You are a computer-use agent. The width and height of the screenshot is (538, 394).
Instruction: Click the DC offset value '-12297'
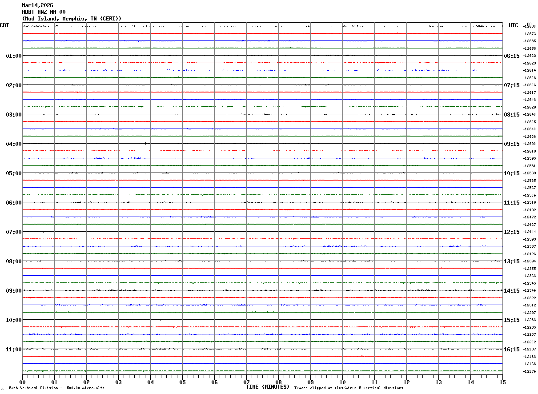(x=529, y=313)
